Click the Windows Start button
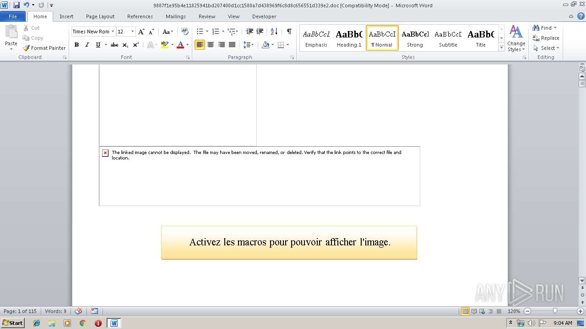The image size is (586, 329). 12,323
